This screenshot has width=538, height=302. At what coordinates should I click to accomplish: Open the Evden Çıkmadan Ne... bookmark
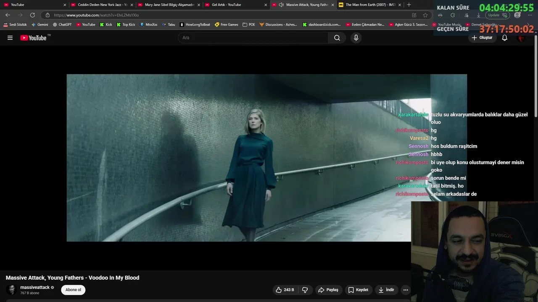365,25
